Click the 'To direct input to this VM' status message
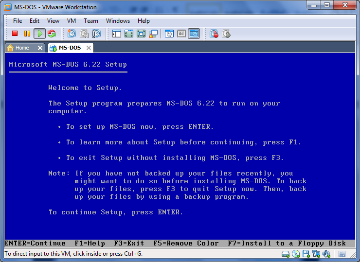Viewport: 360px width, 262px height. (x=73, y=254)
